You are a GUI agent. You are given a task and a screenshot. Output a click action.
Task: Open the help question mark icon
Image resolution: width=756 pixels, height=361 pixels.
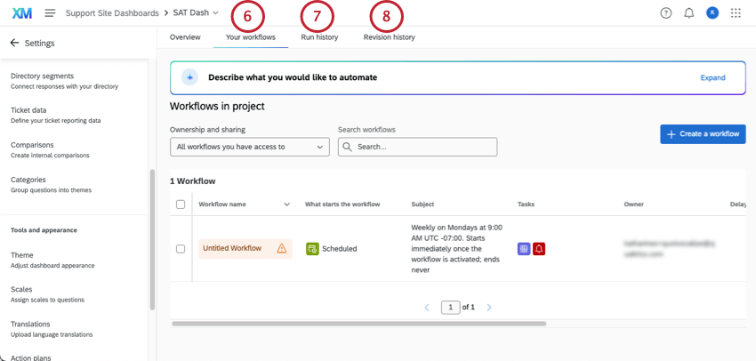[x=666, y=13]
